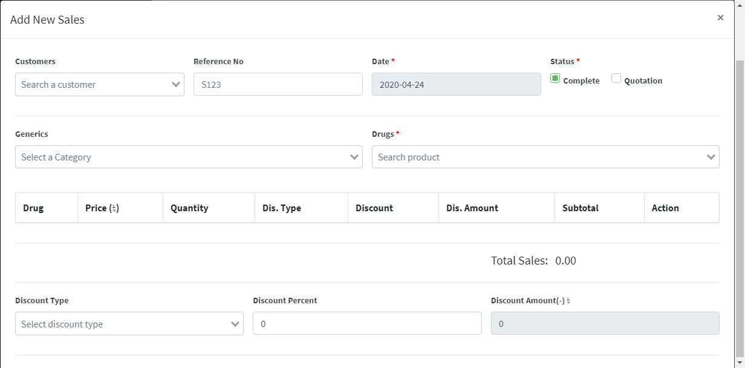
Task: Click the dialog's vertical scrollbar
Action: click(x=740, y=206)
